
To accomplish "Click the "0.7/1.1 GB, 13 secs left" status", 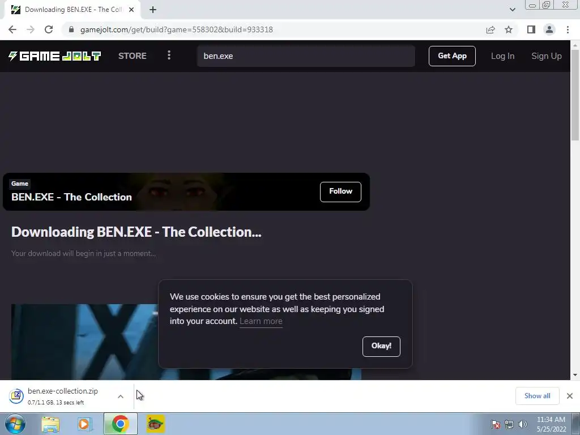I will click(56, 403).
